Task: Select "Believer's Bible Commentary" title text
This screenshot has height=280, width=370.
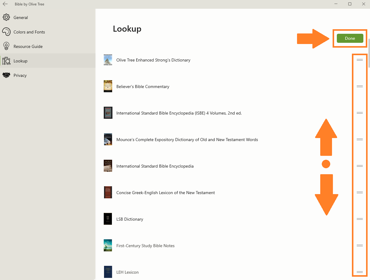Action: tap(143, 87)
